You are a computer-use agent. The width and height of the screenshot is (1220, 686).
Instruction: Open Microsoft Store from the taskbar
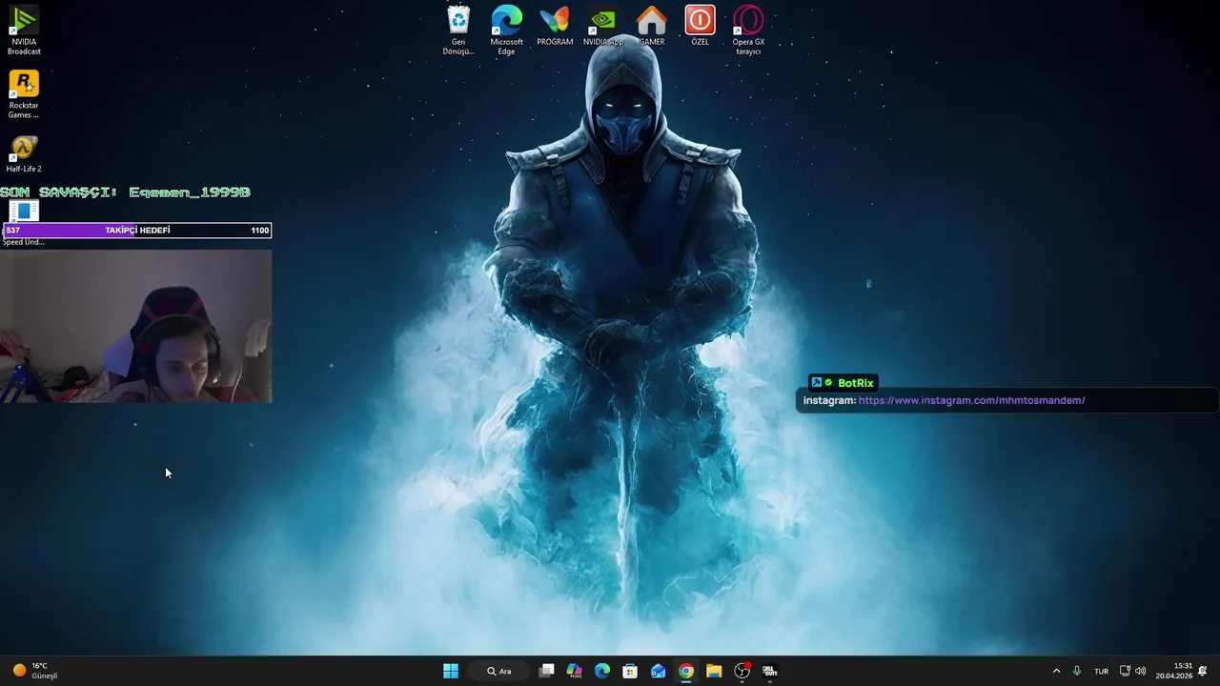pyautogui.click(x=630, y=671)
